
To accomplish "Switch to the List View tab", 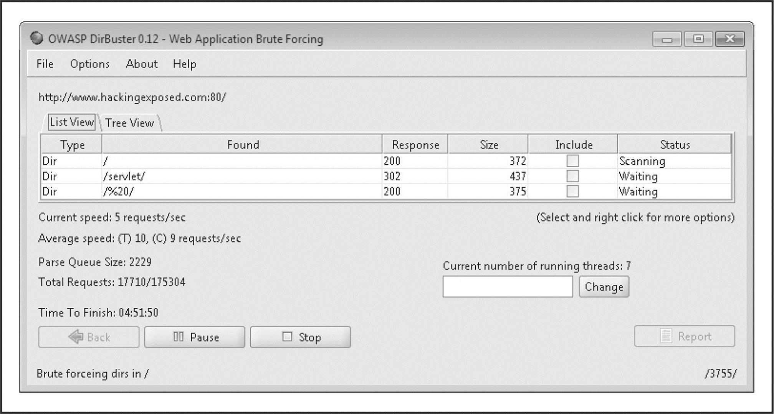I will tap(72, 122).
